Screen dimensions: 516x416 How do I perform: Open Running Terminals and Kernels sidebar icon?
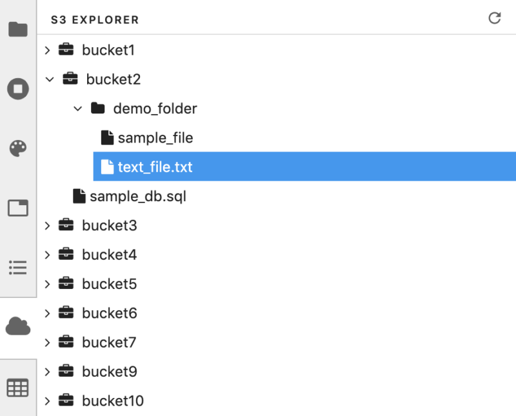click(x=18, y=88)
